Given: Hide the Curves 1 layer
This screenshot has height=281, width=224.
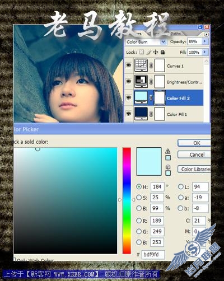Looking at the screenshot, I should [x=129, y=65].
